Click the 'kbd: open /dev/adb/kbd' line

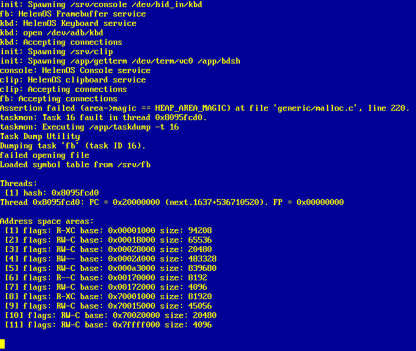(52, 33)
